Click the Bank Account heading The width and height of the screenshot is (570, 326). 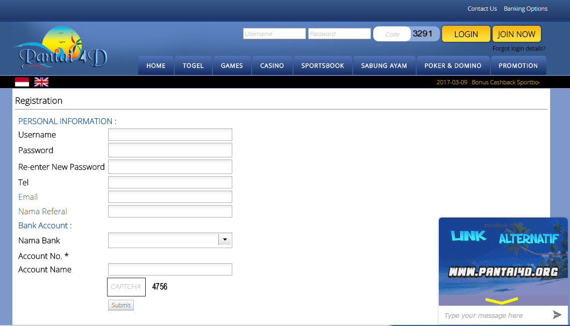[45, 226]
